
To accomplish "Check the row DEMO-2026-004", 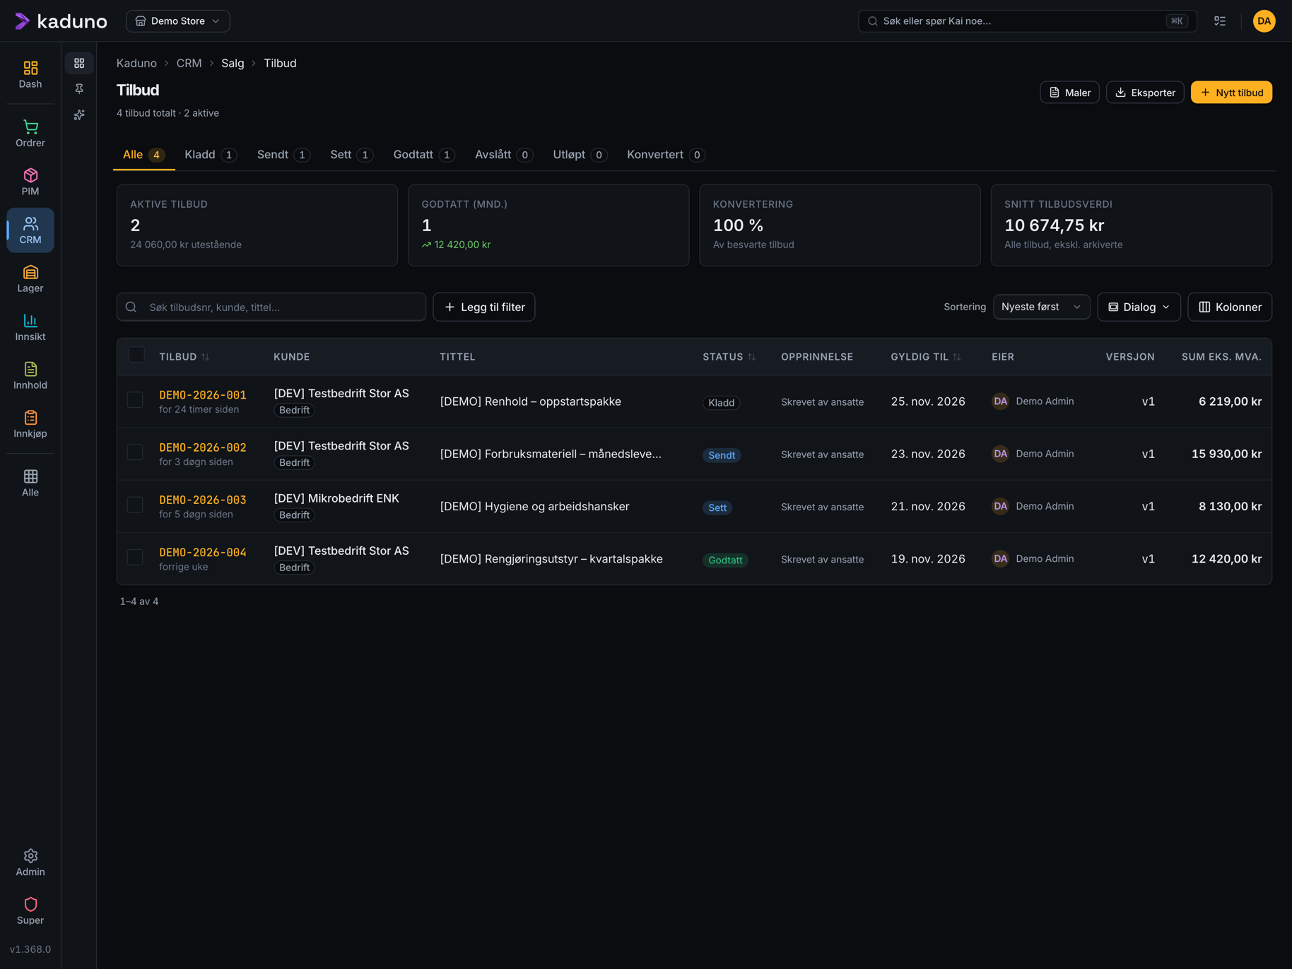I will (135, 557).
